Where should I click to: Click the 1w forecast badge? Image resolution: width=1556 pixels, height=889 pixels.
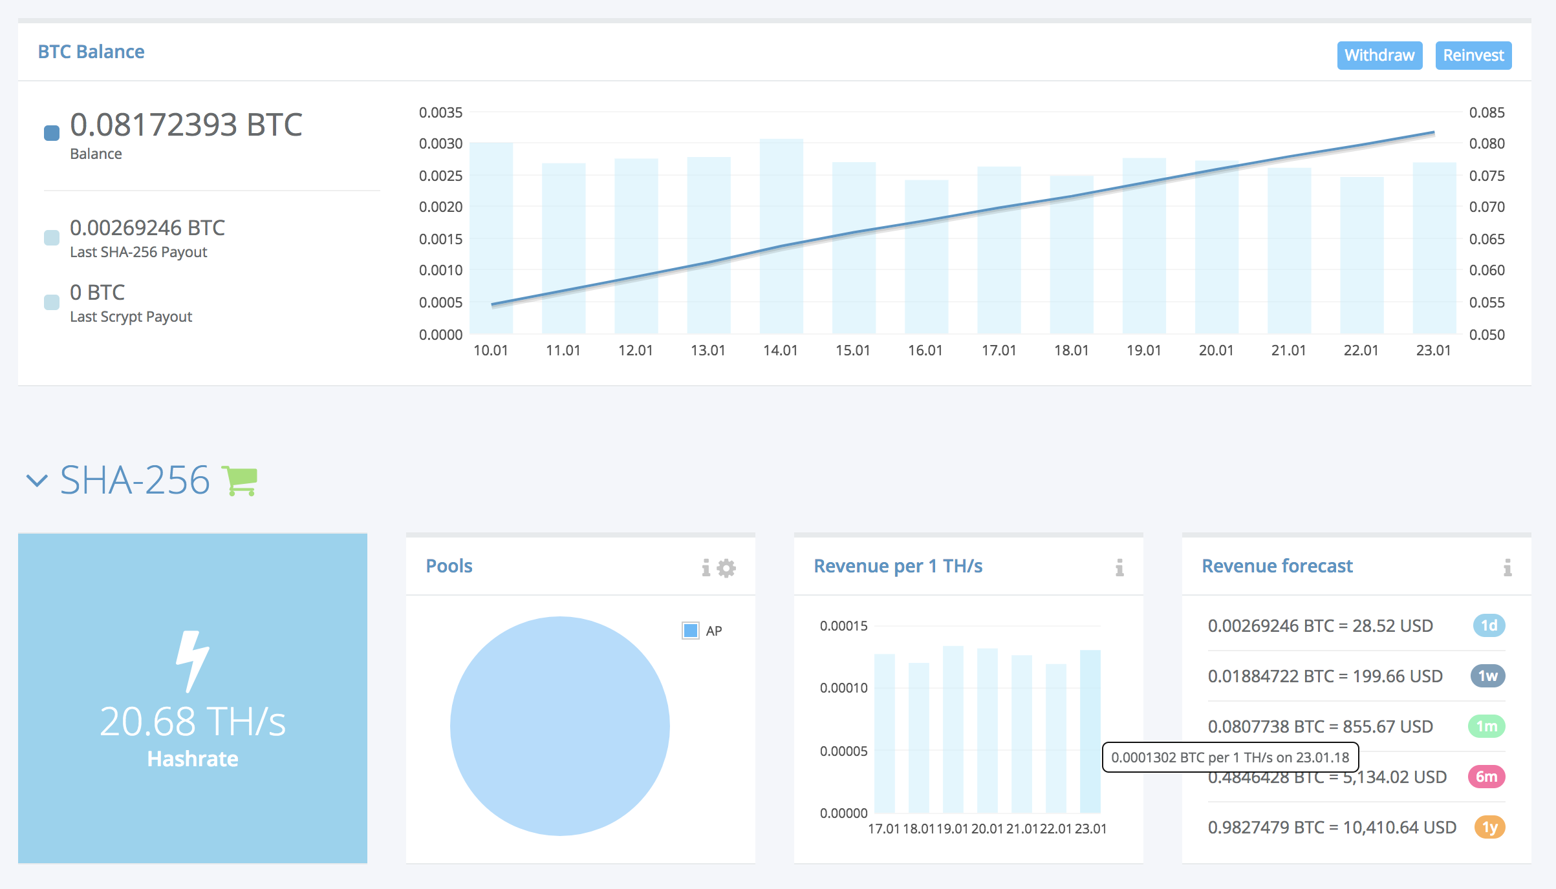pyautogui.click(x=1487, y=676)
